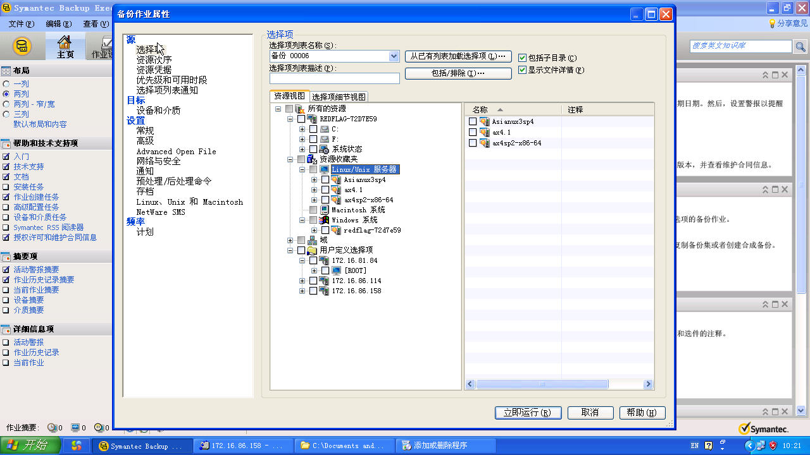Toggle 入门 checkbox in help section
Image resolution: width=810 pixels, height=455 pixels.
6,157
